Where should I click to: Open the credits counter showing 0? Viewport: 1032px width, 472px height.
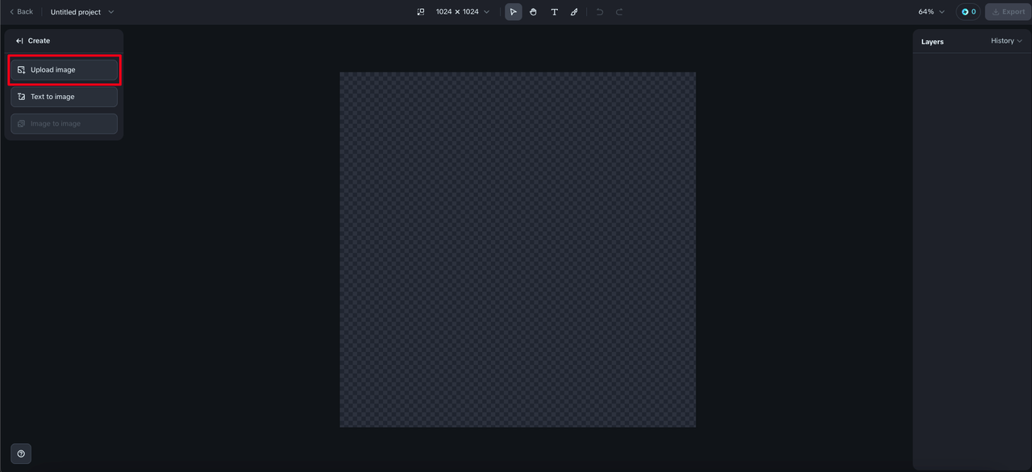968,12
